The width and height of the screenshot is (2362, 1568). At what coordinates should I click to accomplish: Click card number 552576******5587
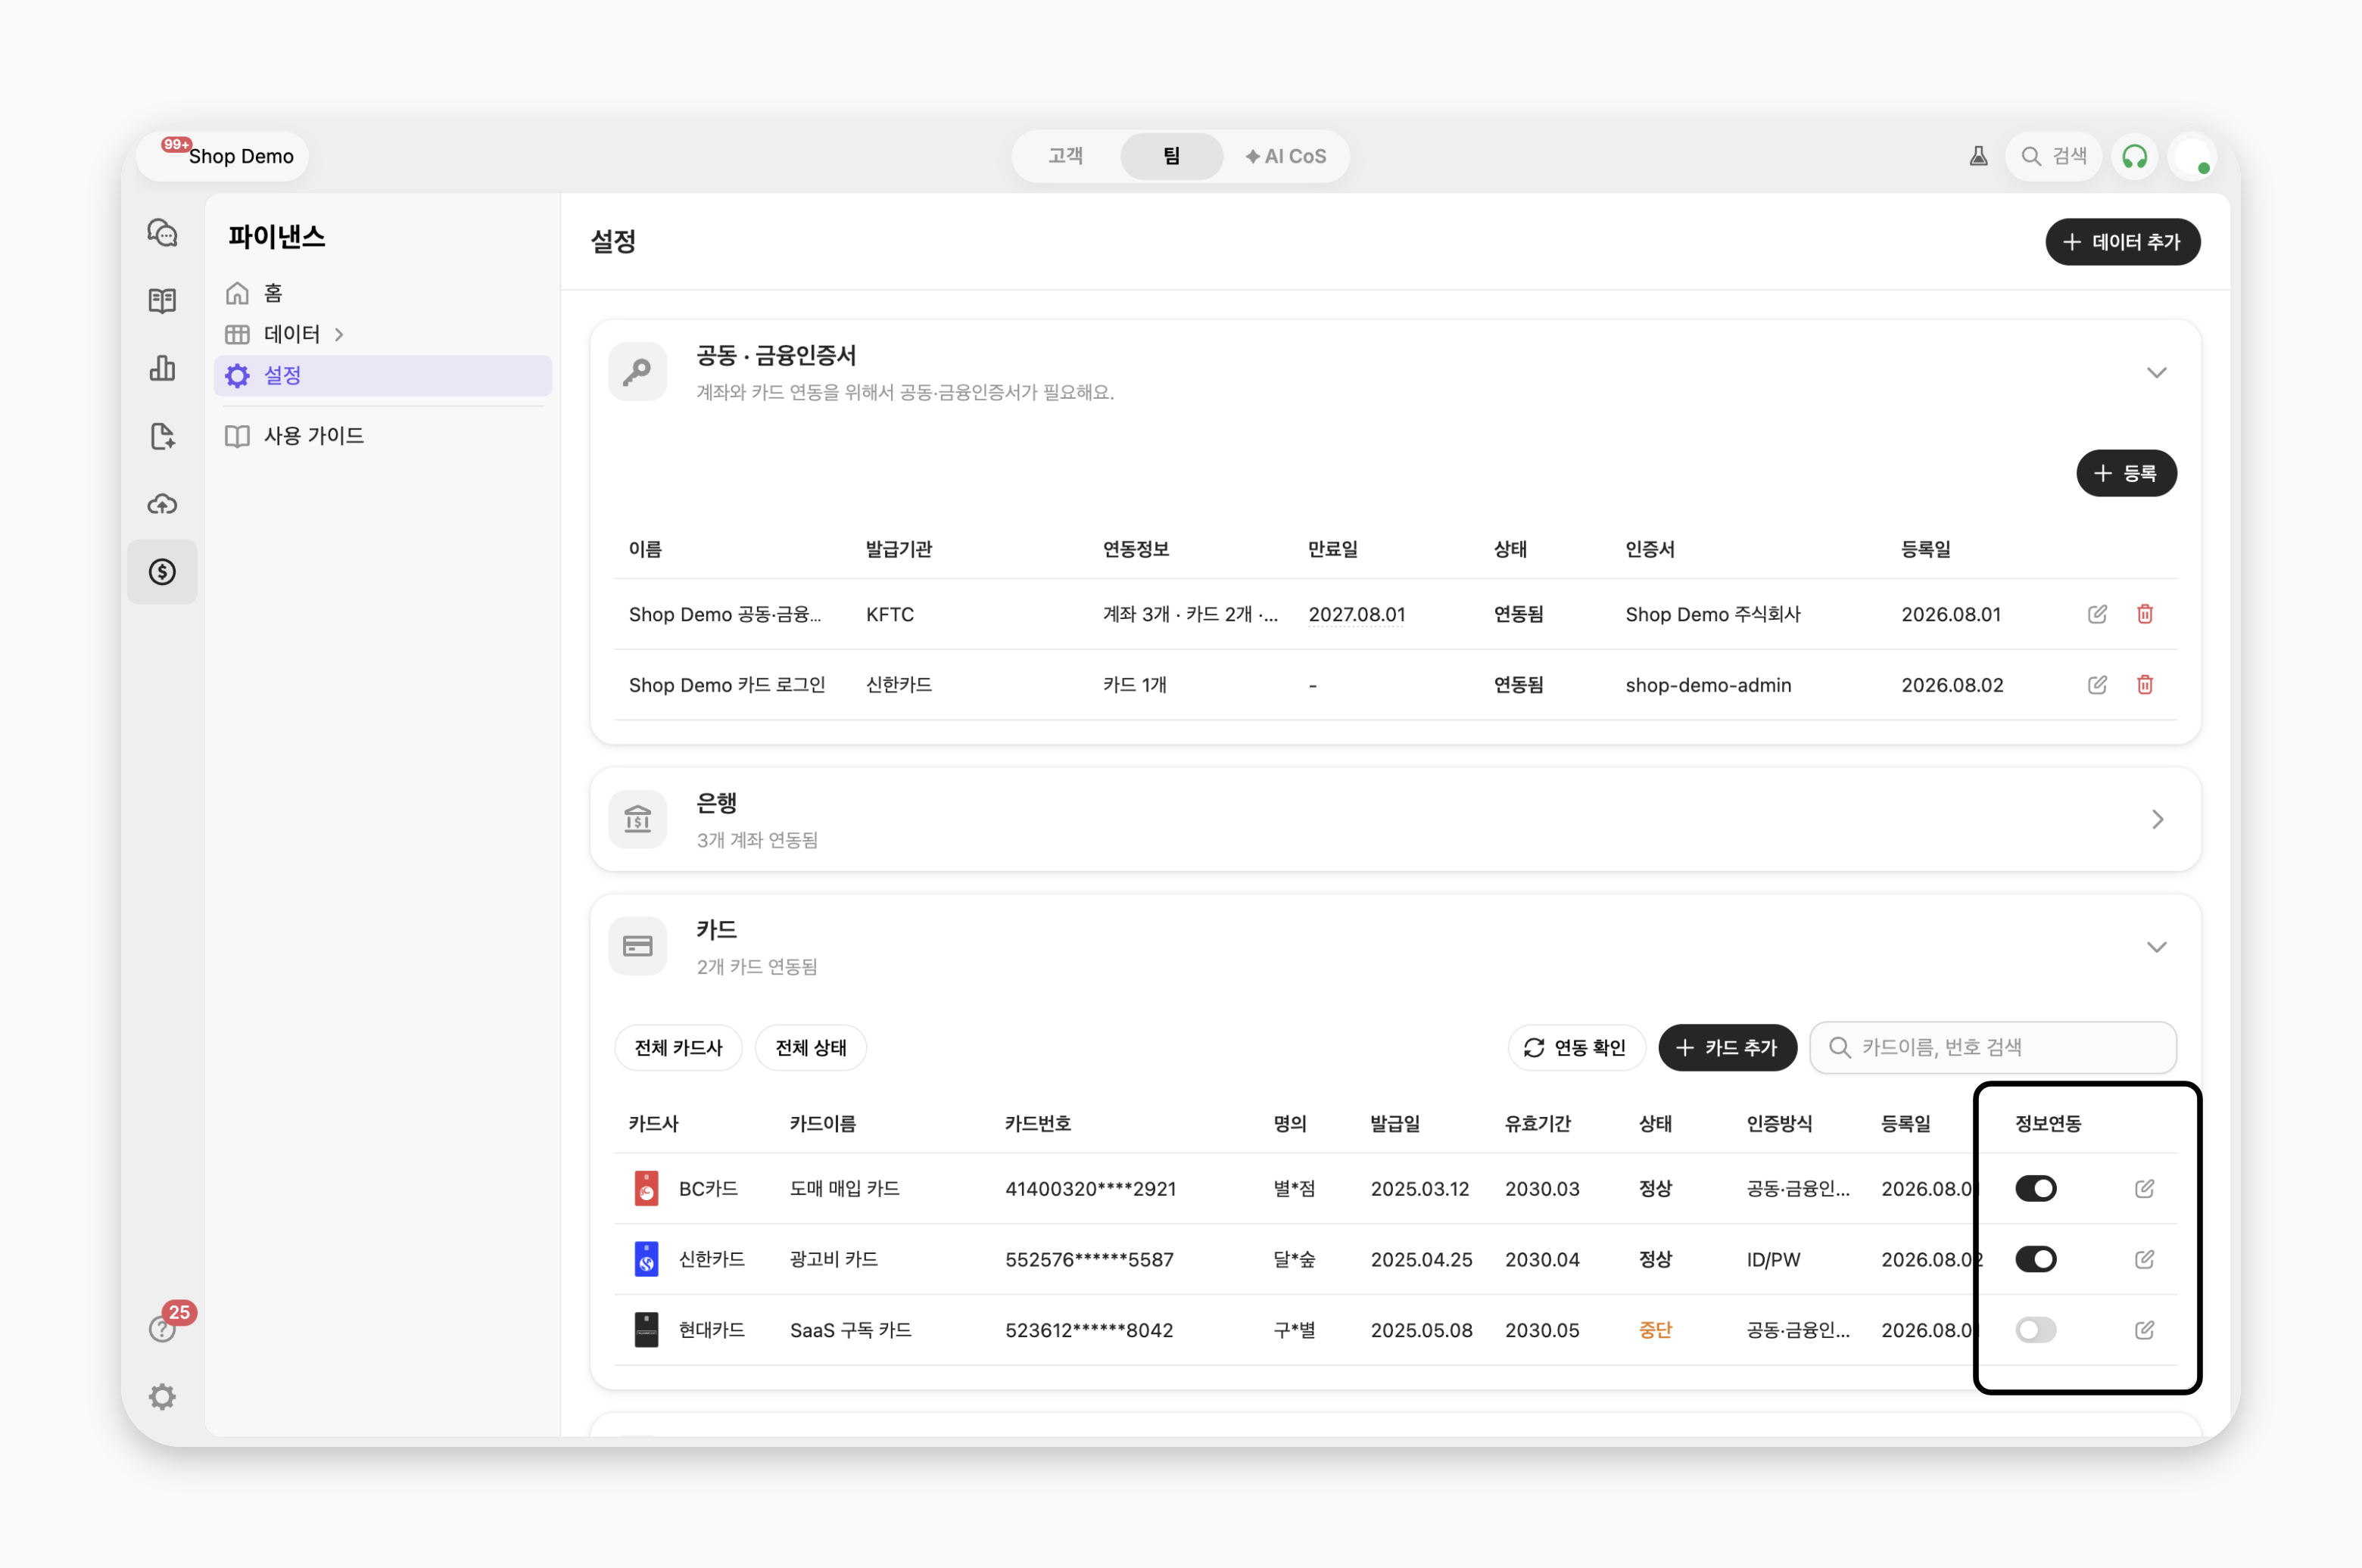(1089, 1259)
